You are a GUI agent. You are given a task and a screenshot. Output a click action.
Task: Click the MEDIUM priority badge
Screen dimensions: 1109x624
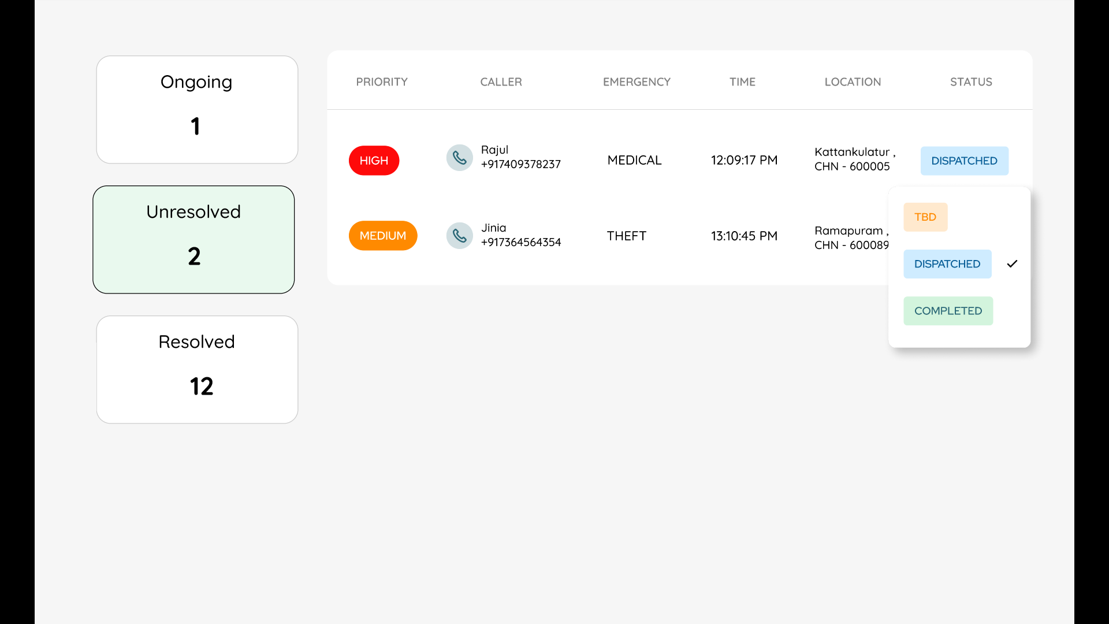[x=382, y=235]
